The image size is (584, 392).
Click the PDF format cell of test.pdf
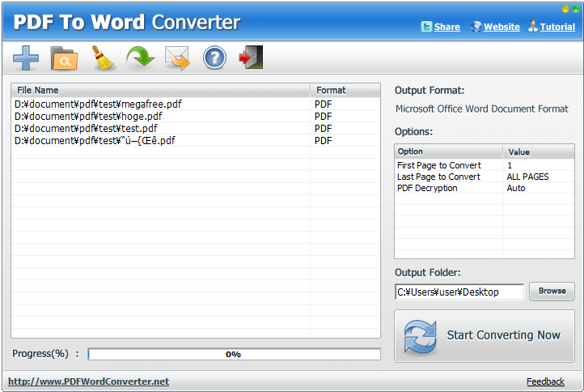(x=323, y=128)
